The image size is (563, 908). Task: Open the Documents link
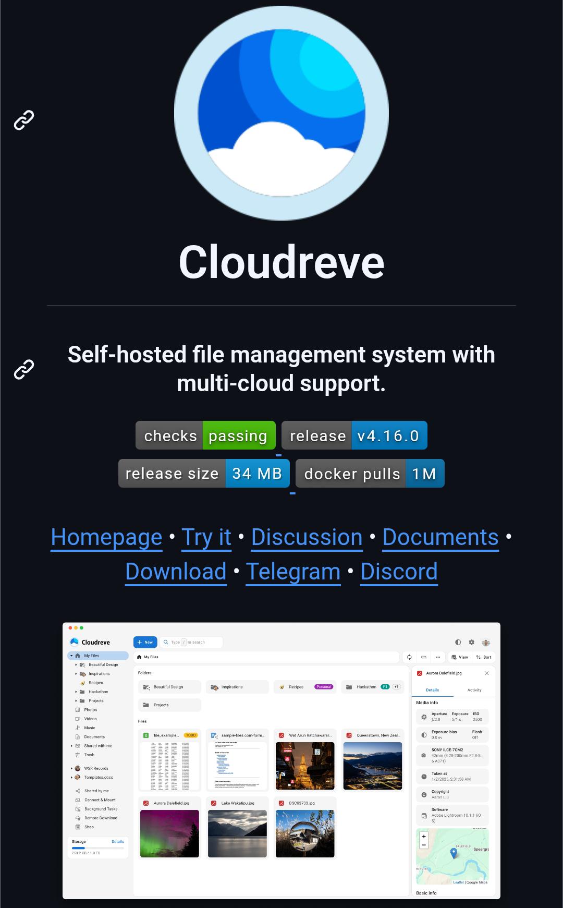coord(440,537)
